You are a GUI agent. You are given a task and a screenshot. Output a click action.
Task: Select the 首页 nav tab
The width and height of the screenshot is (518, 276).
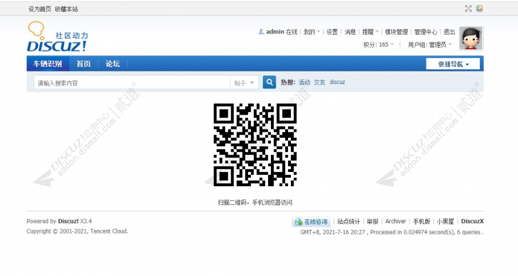[x=84, y=64]
